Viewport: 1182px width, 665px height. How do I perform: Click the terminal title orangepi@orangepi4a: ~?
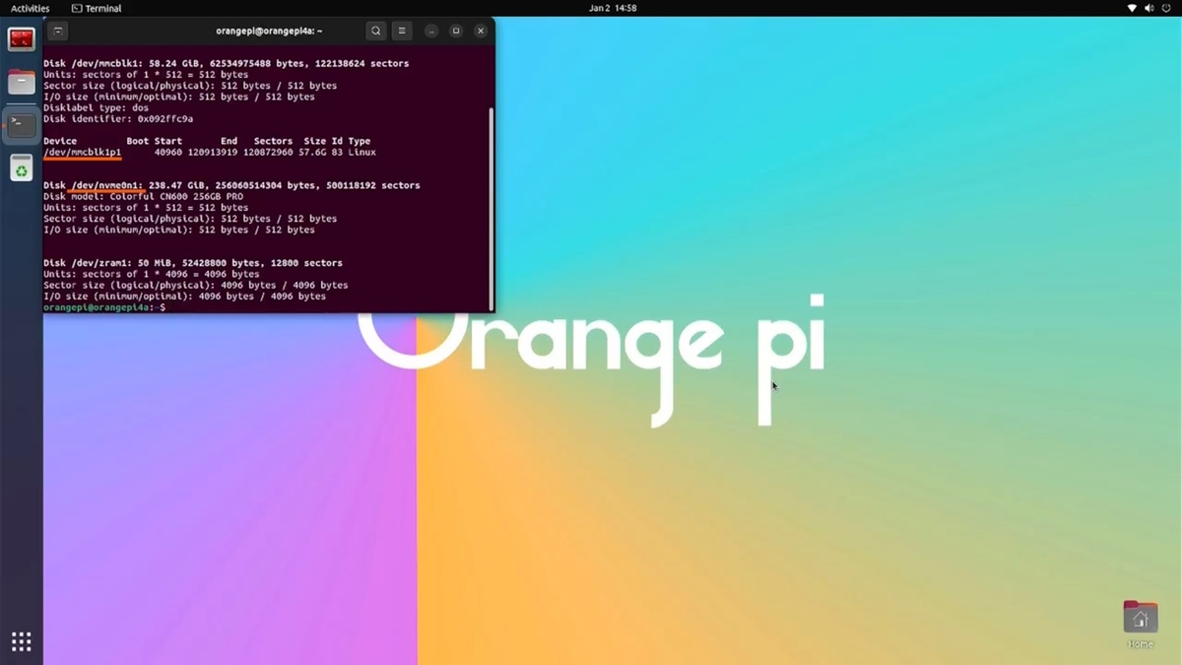[x=270, y=31]
